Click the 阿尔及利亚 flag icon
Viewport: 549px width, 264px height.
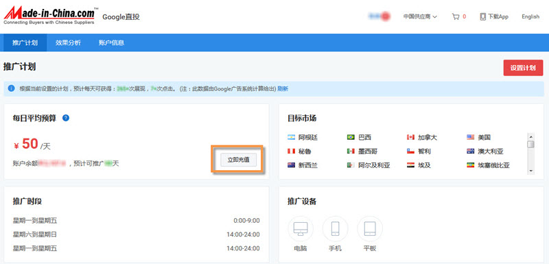[x=351, y=165]
